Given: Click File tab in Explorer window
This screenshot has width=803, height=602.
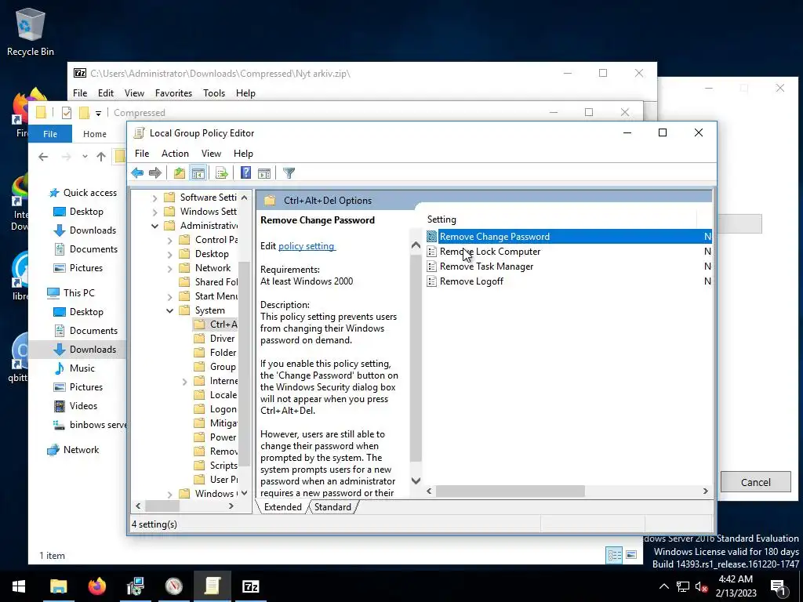Looking at the screenshot, I should (50, 134).
